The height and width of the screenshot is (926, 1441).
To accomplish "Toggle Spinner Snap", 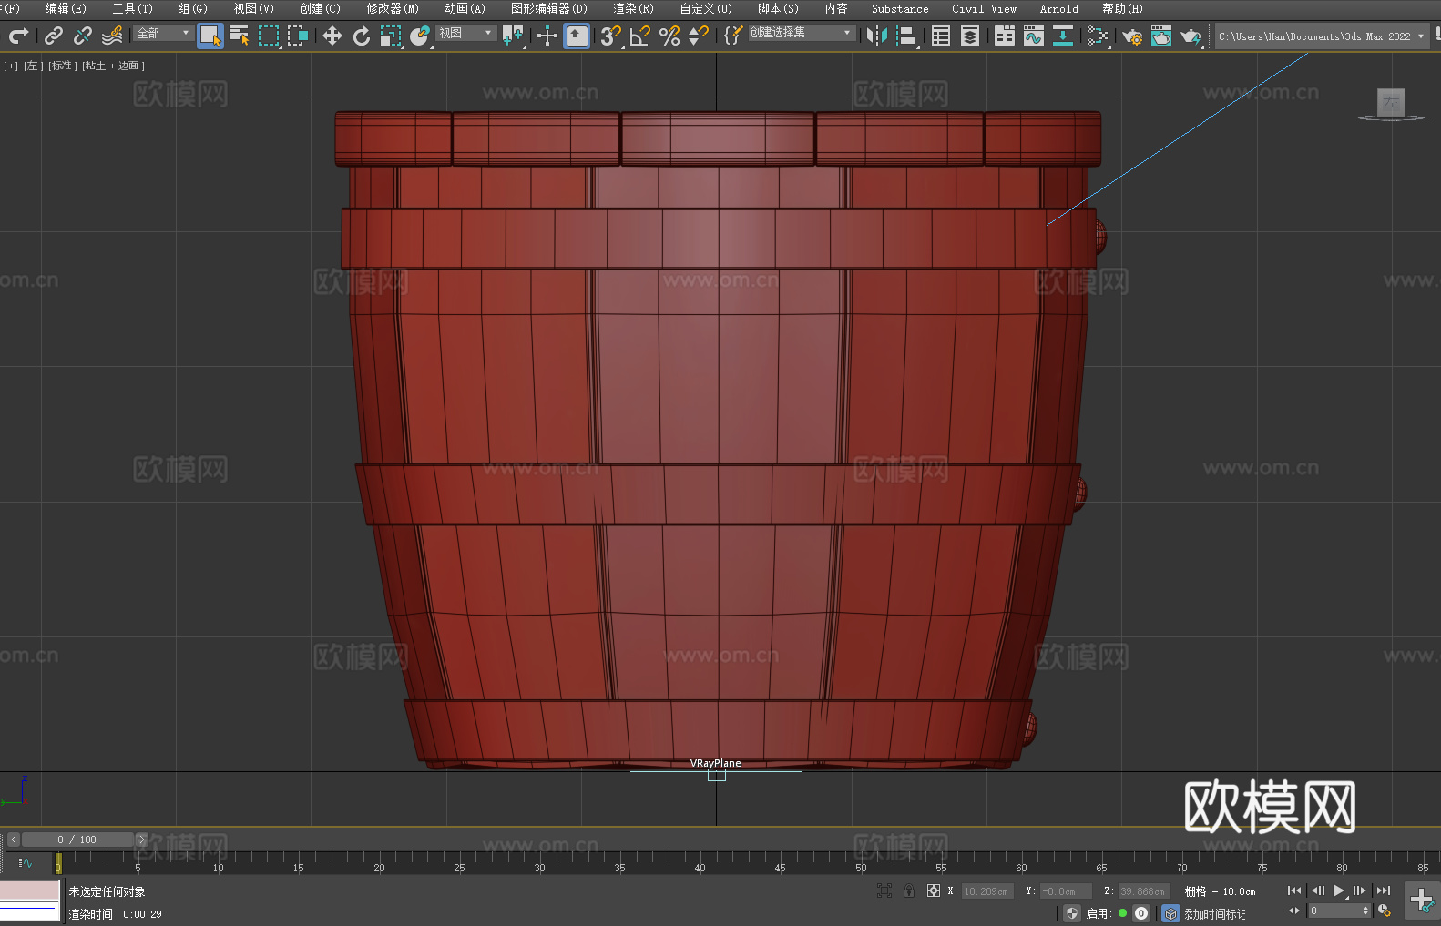I will click(x=699, y=36).
